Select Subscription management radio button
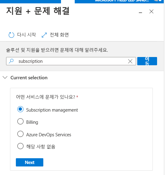Image resolution: width=165 pixels, height=175 pixels. point(20,109)
